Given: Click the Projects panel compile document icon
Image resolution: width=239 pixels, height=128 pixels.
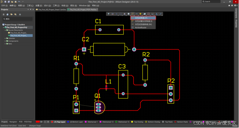Looking at the screenshot, I should [8, 14].
